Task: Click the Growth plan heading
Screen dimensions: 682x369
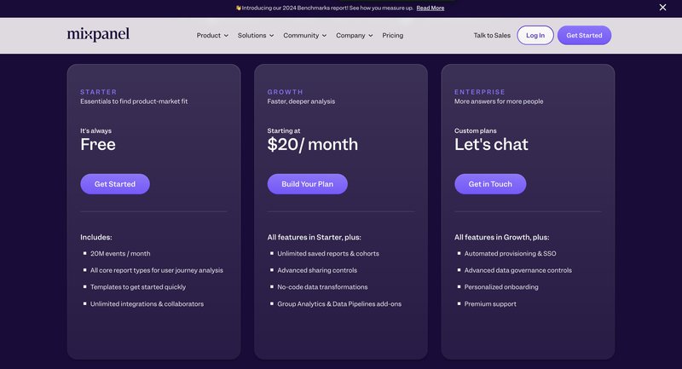Action: coord(285,92)
